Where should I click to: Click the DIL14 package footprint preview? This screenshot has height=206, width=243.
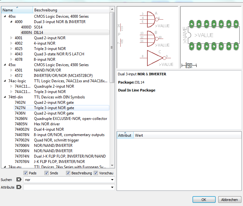[x=211, y=37]
